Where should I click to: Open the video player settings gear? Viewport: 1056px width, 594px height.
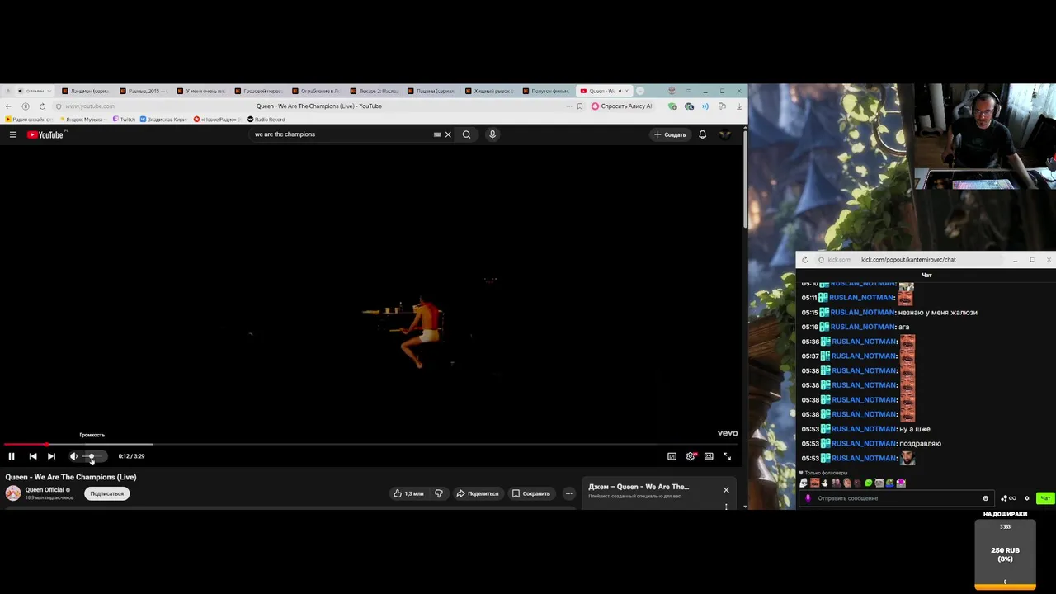pos(691,456)
